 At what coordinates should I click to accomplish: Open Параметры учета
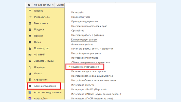[81, 17]
